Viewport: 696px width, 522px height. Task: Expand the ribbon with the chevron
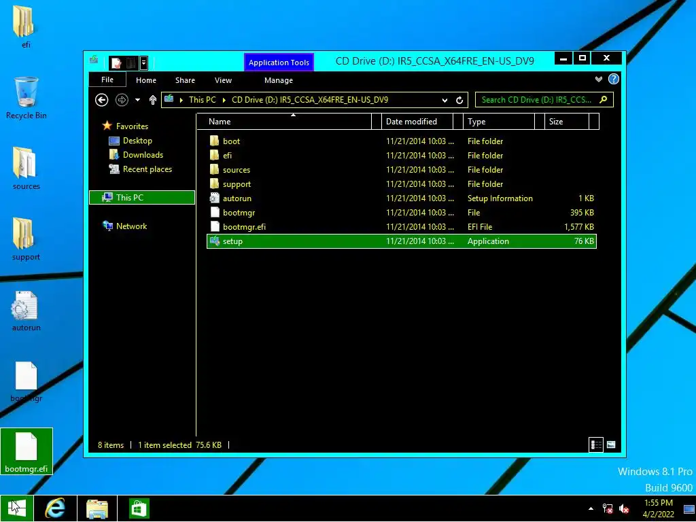[598, 79]
